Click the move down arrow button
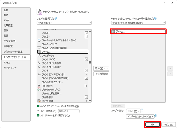This screenshot has height=128, width=177. click(170, 73)
